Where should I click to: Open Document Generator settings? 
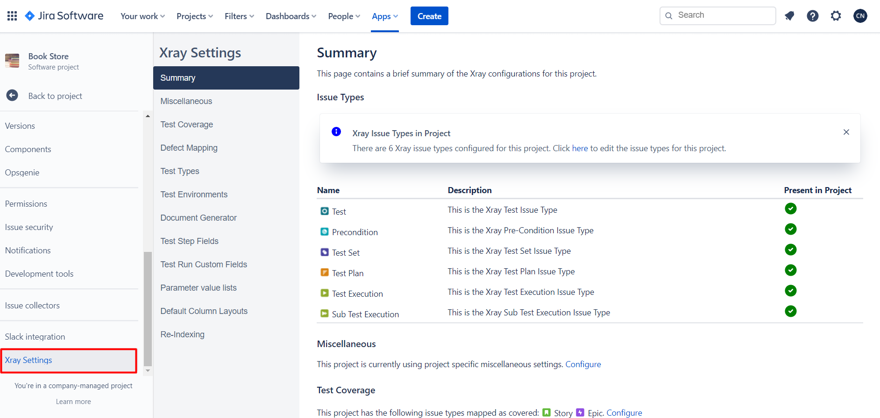point(226,218)
